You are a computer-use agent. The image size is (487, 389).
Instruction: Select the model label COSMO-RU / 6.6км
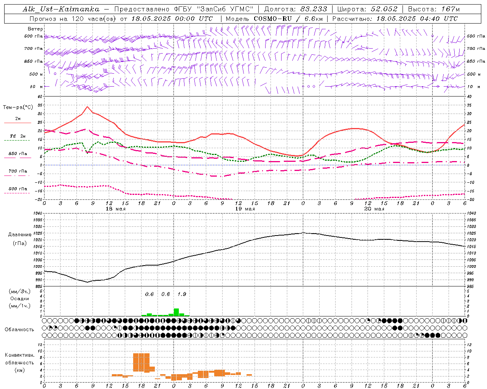coord(288,19)
